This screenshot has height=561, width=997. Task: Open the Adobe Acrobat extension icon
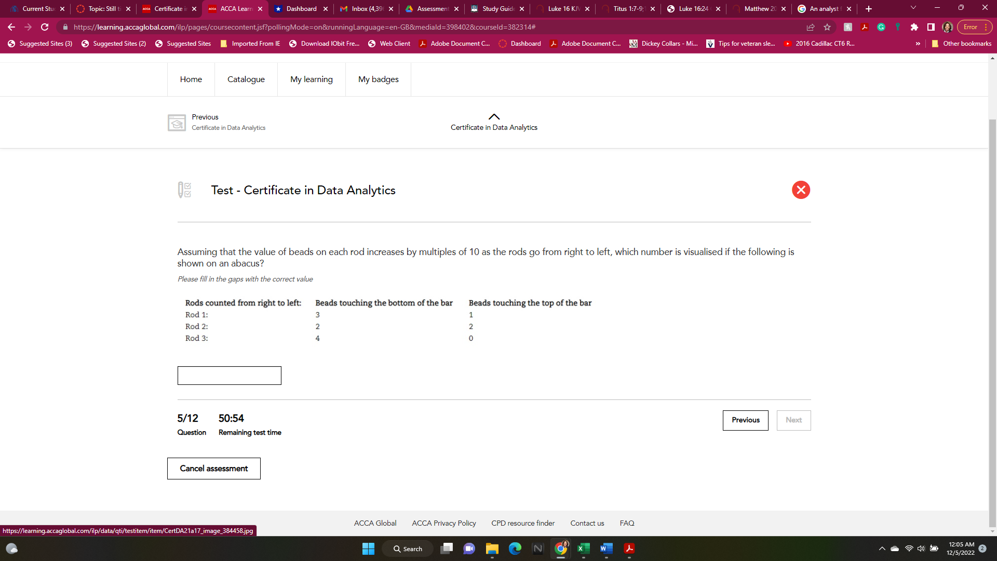coord(864,27)
